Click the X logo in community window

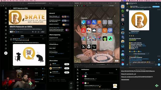pos(6,8)
